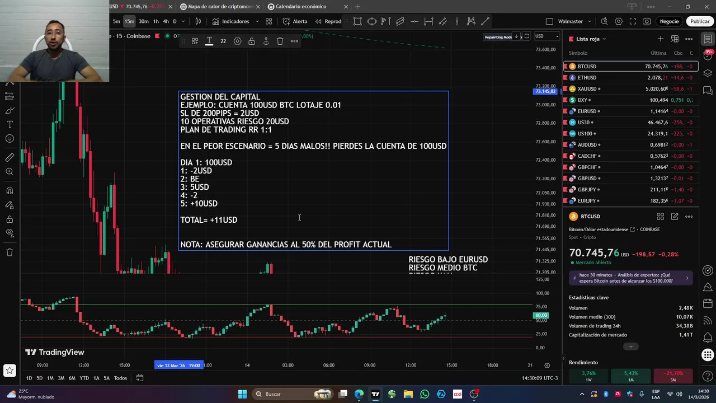Change text color underlined T icon
This screenshot has width=716, height=403.
(209, 41)
